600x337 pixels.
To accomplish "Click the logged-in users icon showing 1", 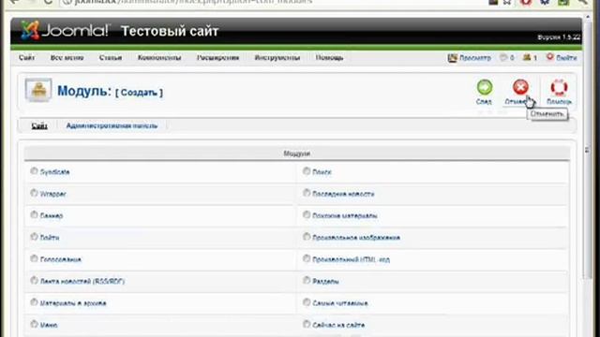I will [x=527, y=57].
